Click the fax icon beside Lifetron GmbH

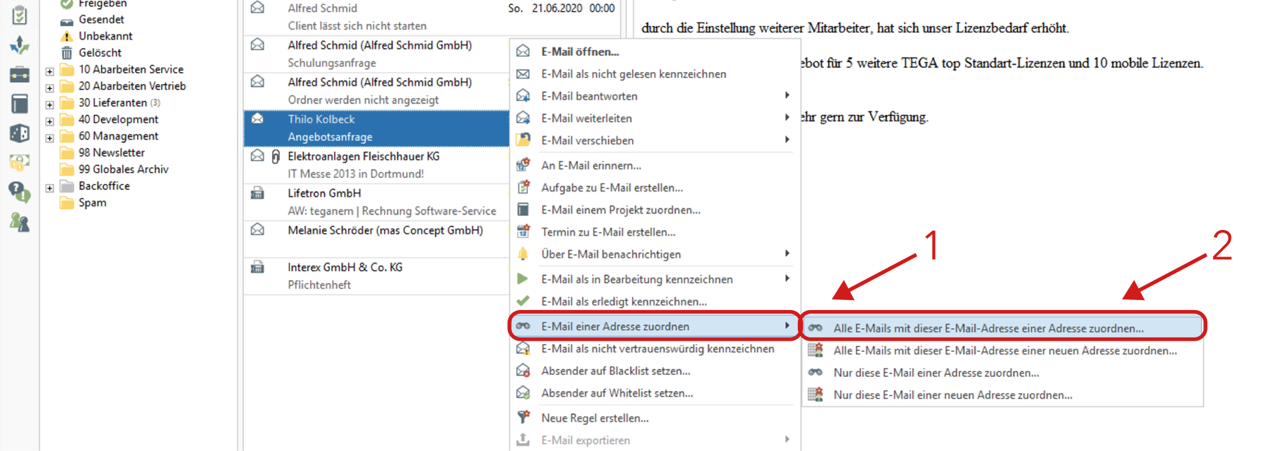(x=257, y=193)
